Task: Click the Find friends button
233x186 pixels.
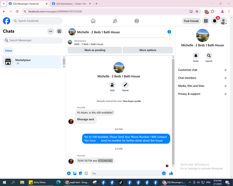Action: pyautogui.click(x=191, y=21)
